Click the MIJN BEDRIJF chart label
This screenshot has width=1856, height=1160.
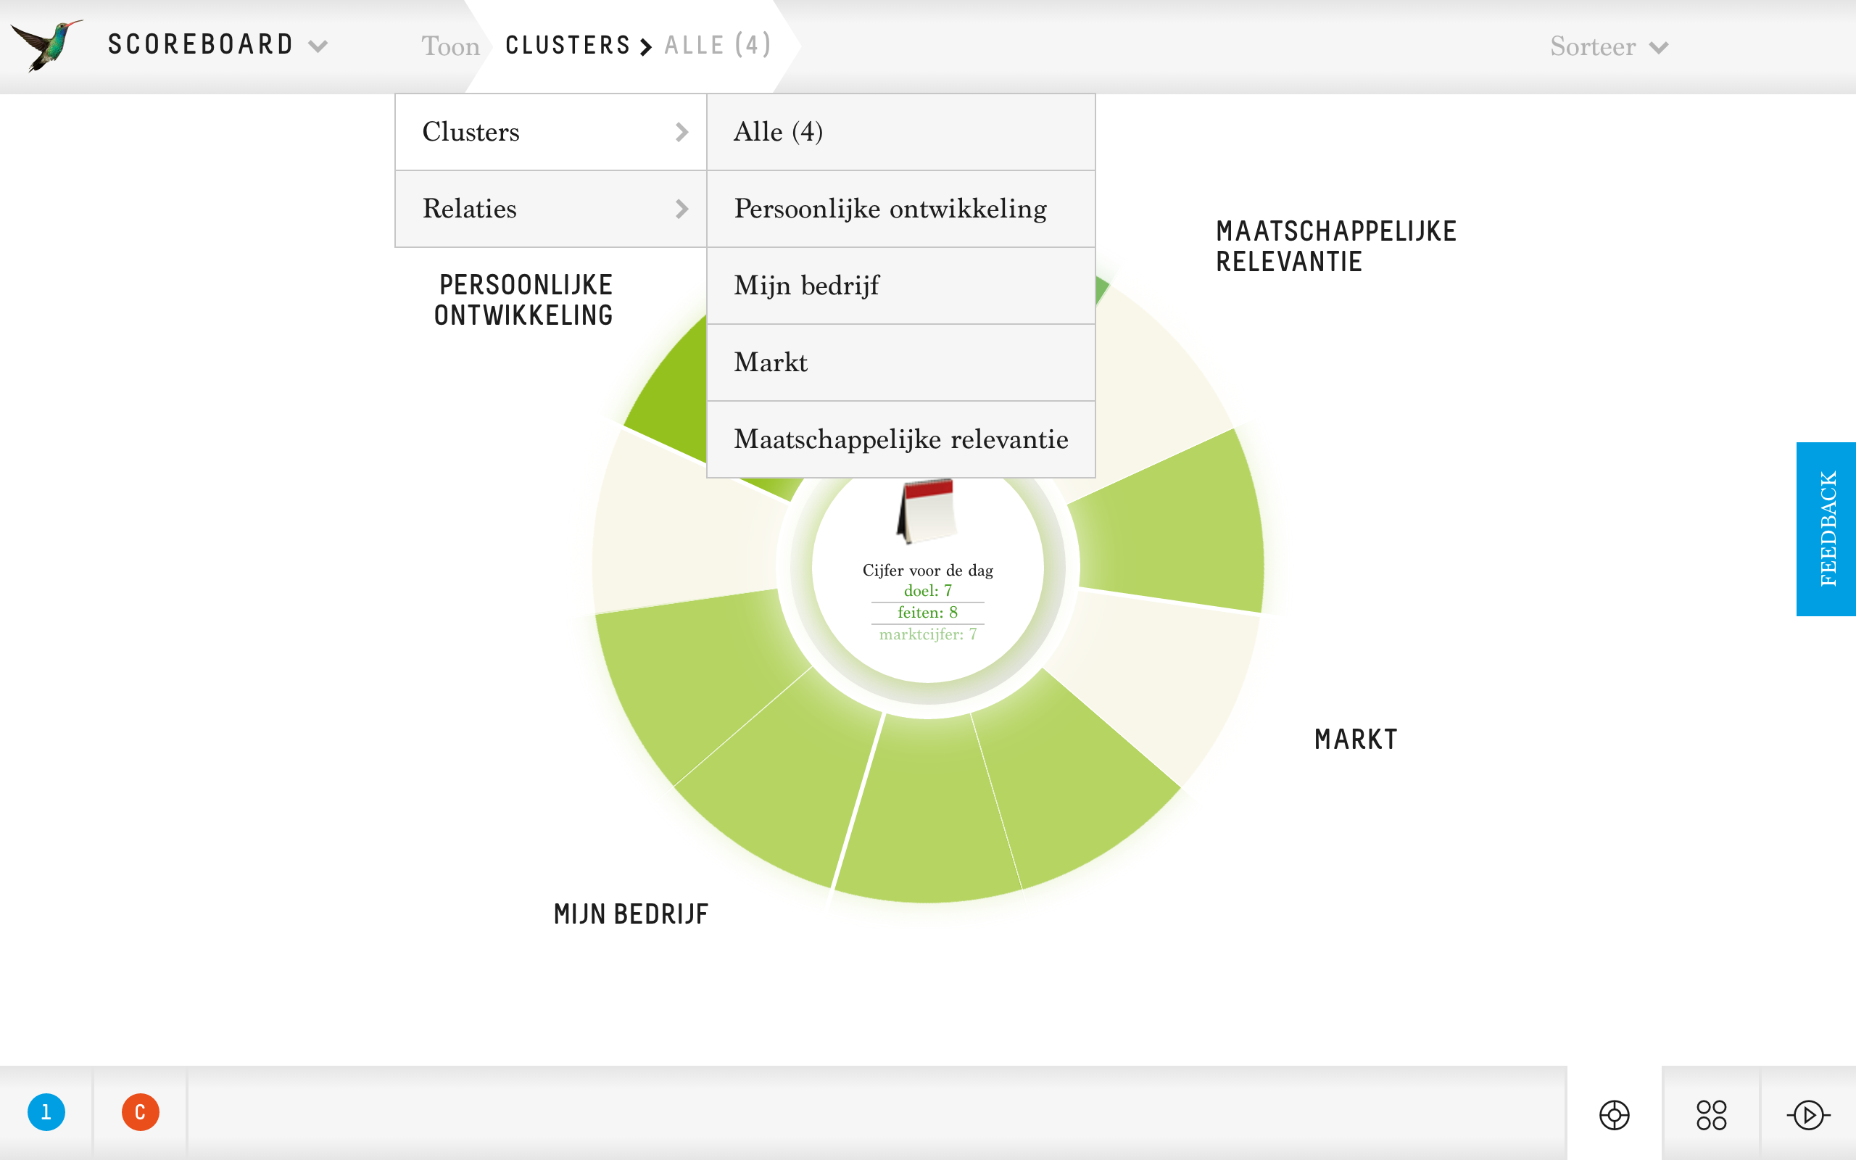click(x=631, y=913)
